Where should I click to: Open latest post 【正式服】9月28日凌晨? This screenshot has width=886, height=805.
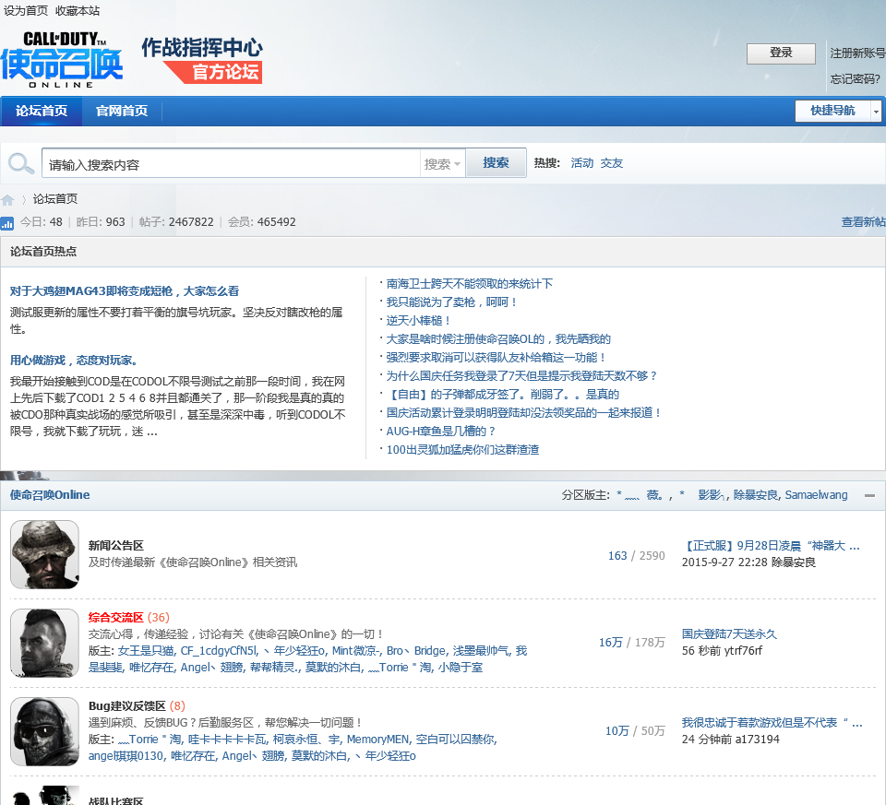(771, 546)
